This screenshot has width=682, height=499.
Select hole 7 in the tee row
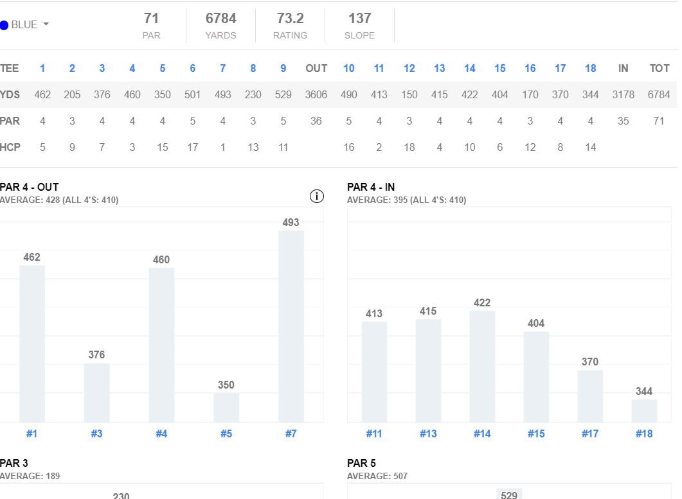coord(222,69)
